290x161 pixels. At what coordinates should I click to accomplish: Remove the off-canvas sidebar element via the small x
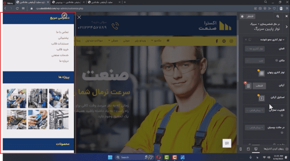(246, 40)
